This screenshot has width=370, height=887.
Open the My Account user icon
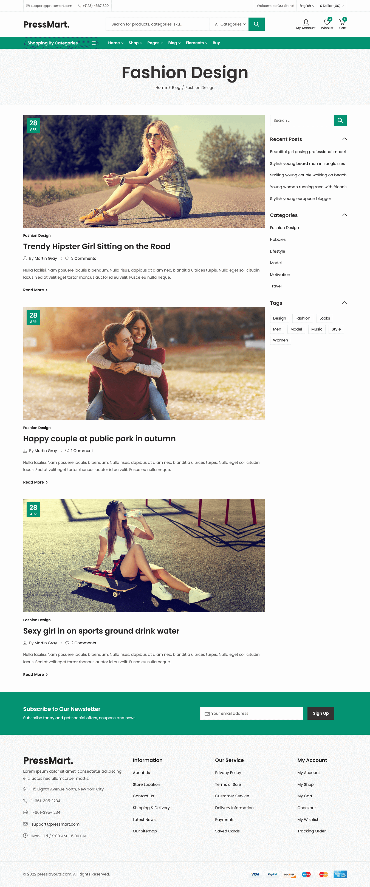coord(306,22)
